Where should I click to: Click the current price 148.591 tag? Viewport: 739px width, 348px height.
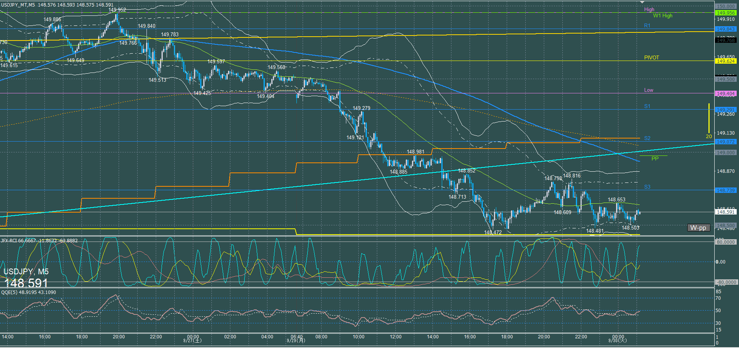pos(725,212)
